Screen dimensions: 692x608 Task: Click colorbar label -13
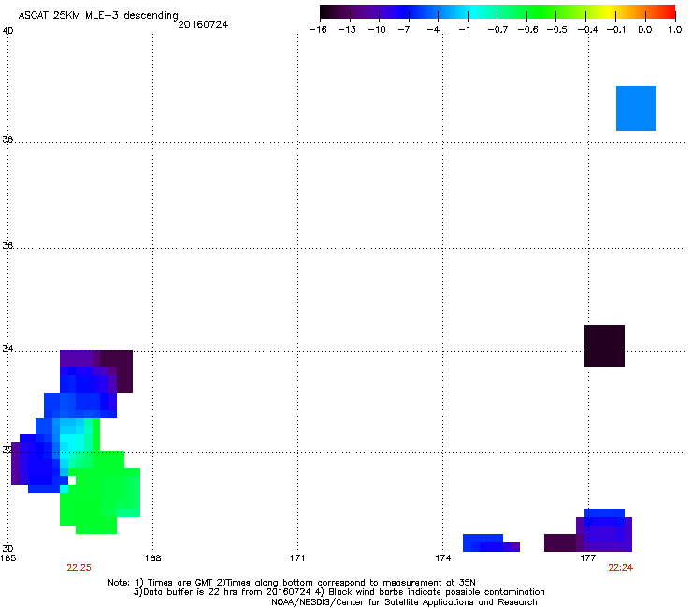coord(347,30)
